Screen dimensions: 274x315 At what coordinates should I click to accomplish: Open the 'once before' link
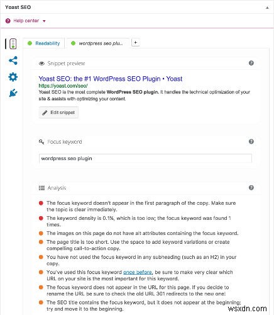[138, 272]
